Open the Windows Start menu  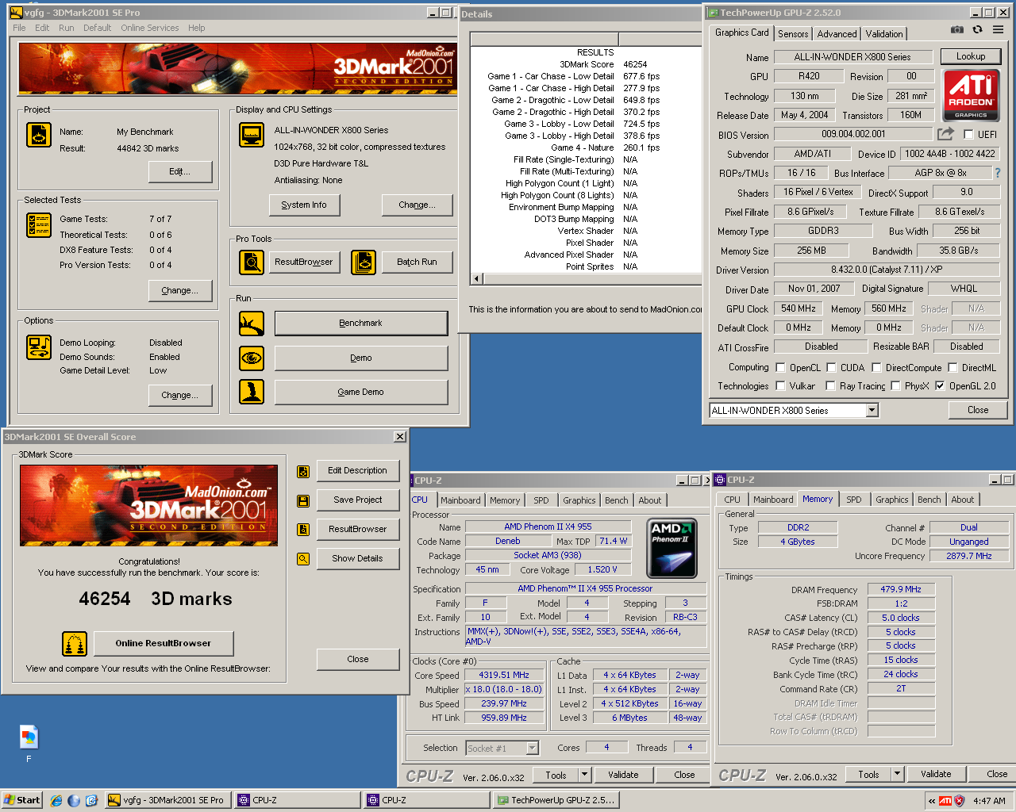(22, 801)
